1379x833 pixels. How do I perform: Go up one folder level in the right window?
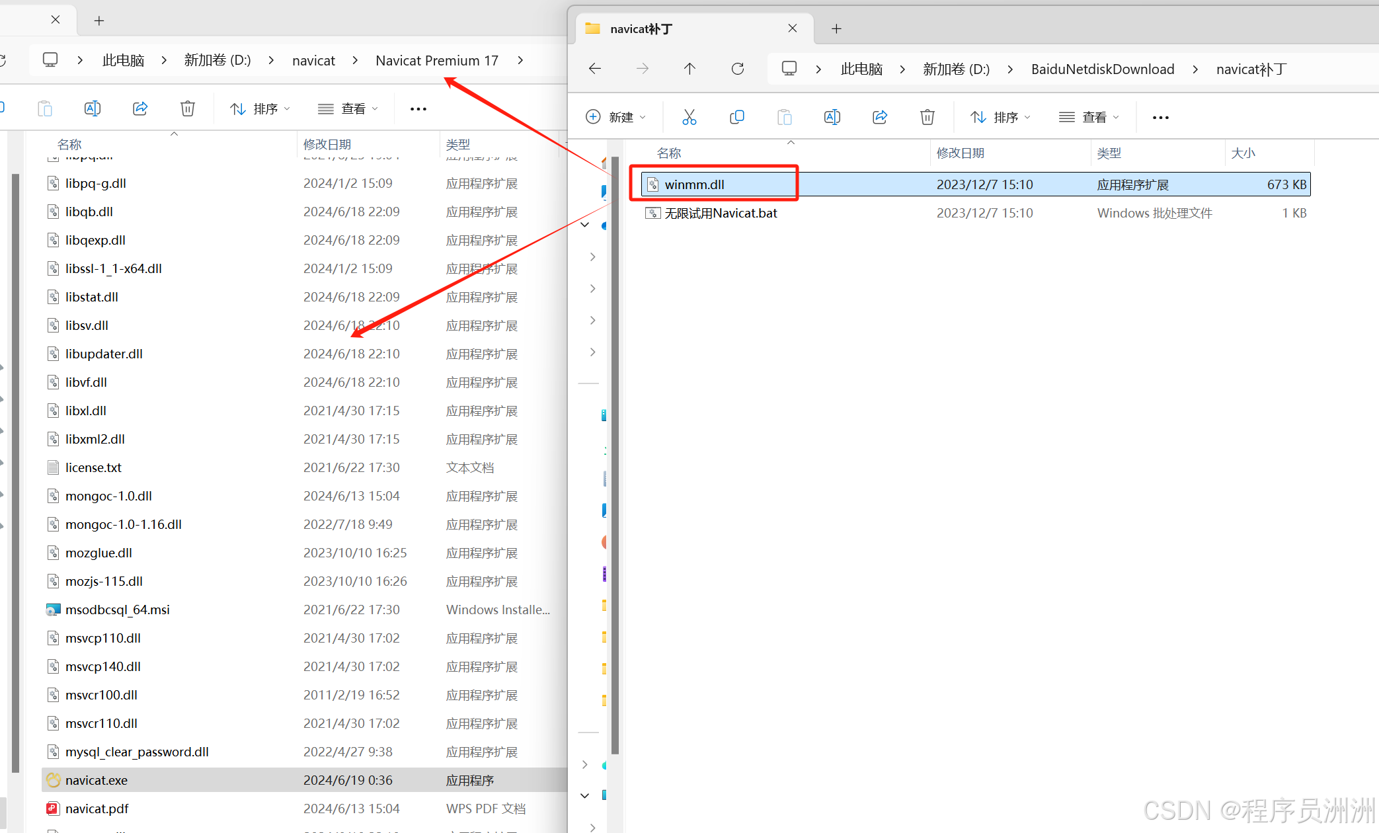(689, 69)
